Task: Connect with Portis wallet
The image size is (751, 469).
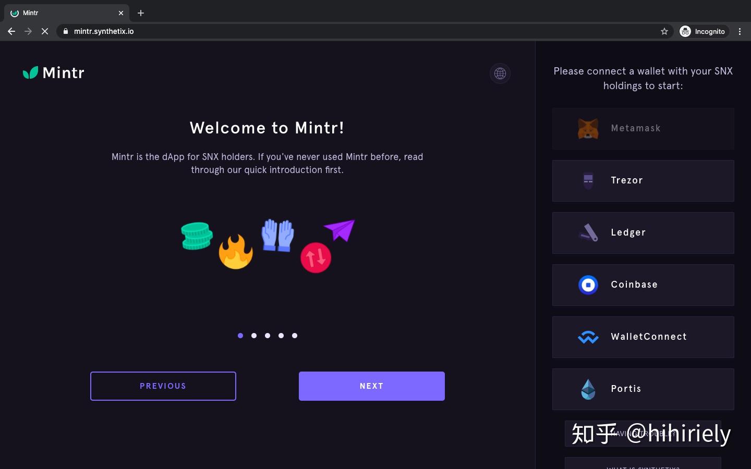Action: [643, 389]
